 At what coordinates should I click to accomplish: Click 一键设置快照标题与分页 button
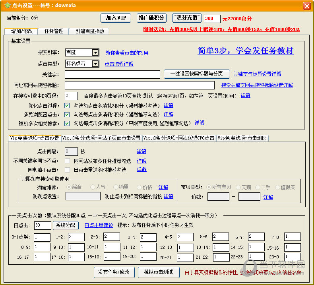[197, 74]
